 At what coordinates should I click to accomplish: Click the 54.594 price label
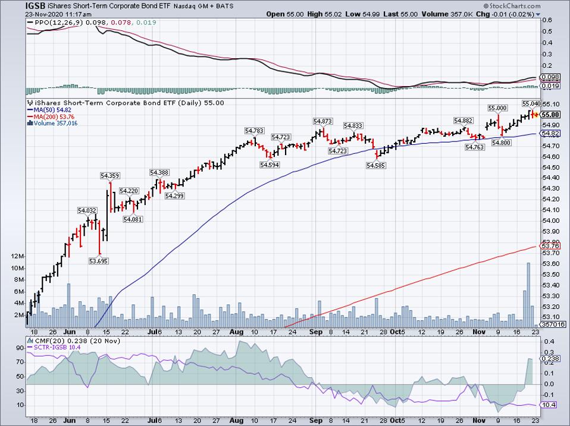270,165
